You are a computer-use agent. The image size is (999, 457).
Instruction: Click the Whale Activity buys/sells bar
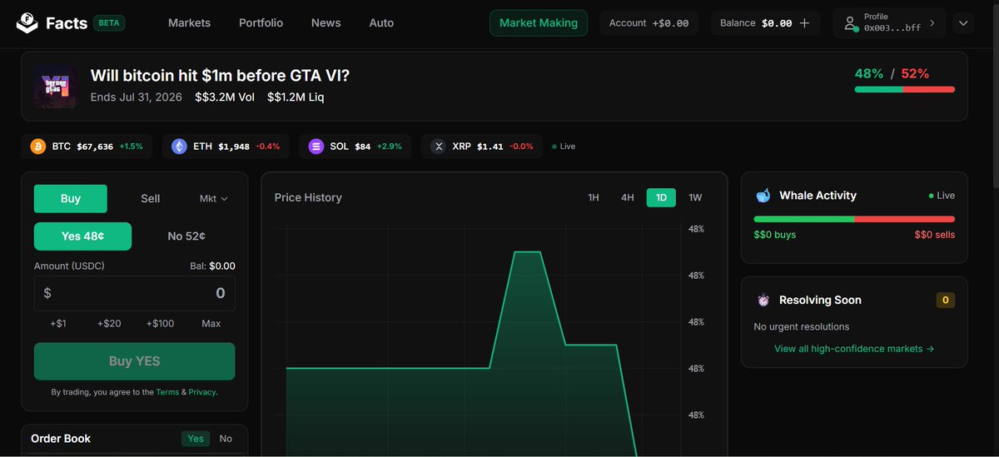(x=854, y=219)
